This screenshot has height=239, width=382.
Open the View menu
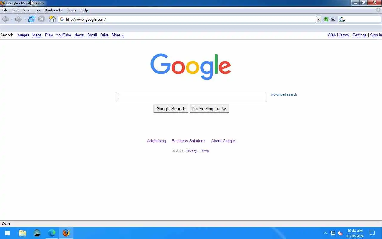(27, 10)
